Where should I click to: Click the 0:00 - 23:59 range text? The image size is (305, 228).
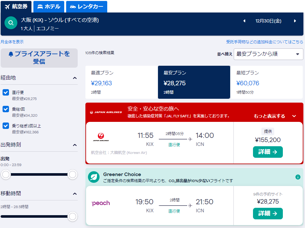tap(11, 165)
